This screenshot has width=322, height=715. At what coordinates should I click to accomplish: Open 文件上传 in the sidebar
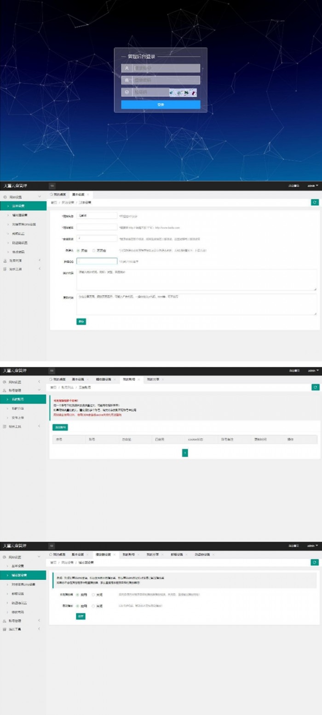pyautogui.click(x=18, y=417)
